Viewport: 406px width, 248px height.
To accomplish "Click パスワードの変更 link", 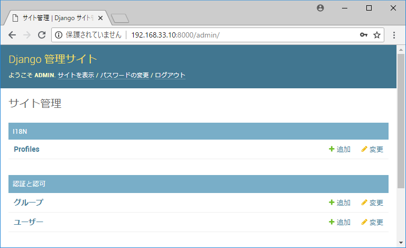I will [124, 76].
